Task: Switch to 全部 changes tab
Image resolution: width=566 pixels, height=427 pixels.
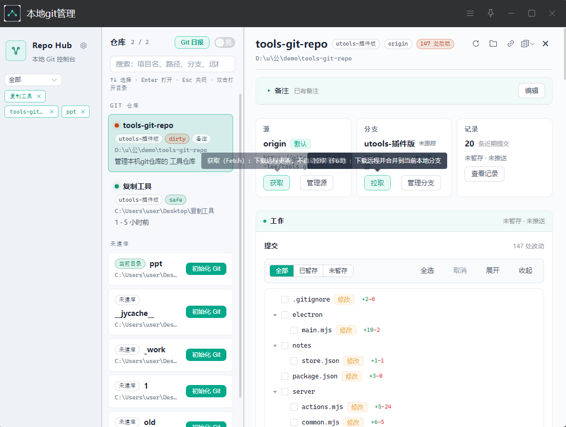Action: click(282, 271)
